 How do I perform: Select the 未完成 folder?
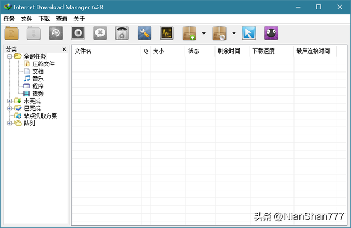[32, 101]
